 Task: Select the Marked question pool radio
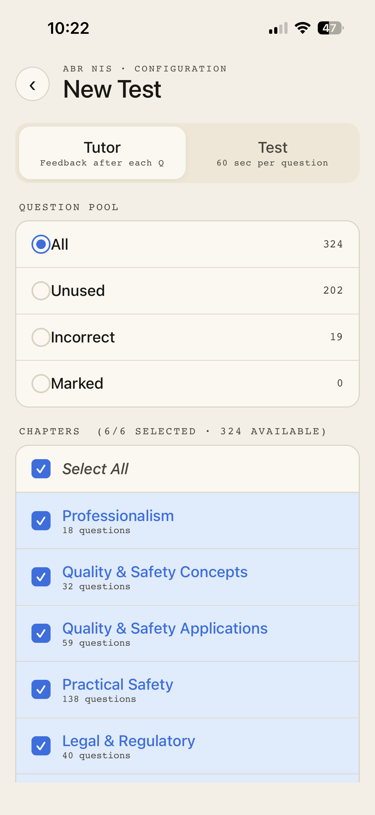coord(41,384)
